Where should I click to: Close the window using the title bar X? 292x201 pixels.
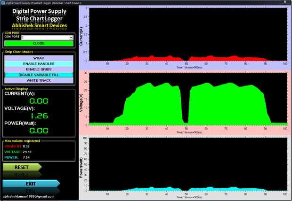[x=285, y=2]
